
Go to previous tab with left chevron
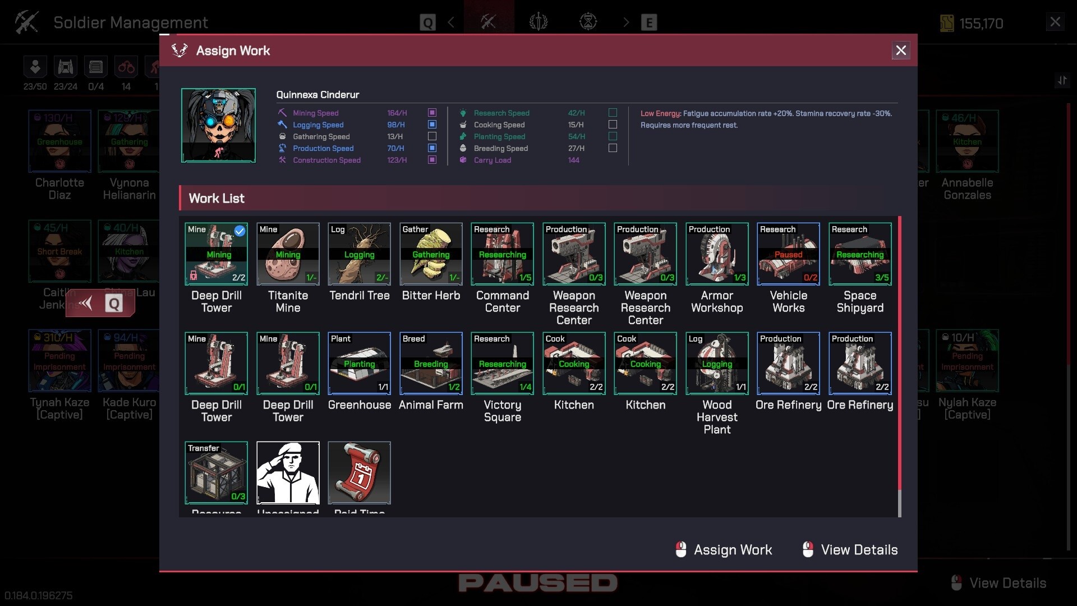pyautogui.click(x=451, y=22)
